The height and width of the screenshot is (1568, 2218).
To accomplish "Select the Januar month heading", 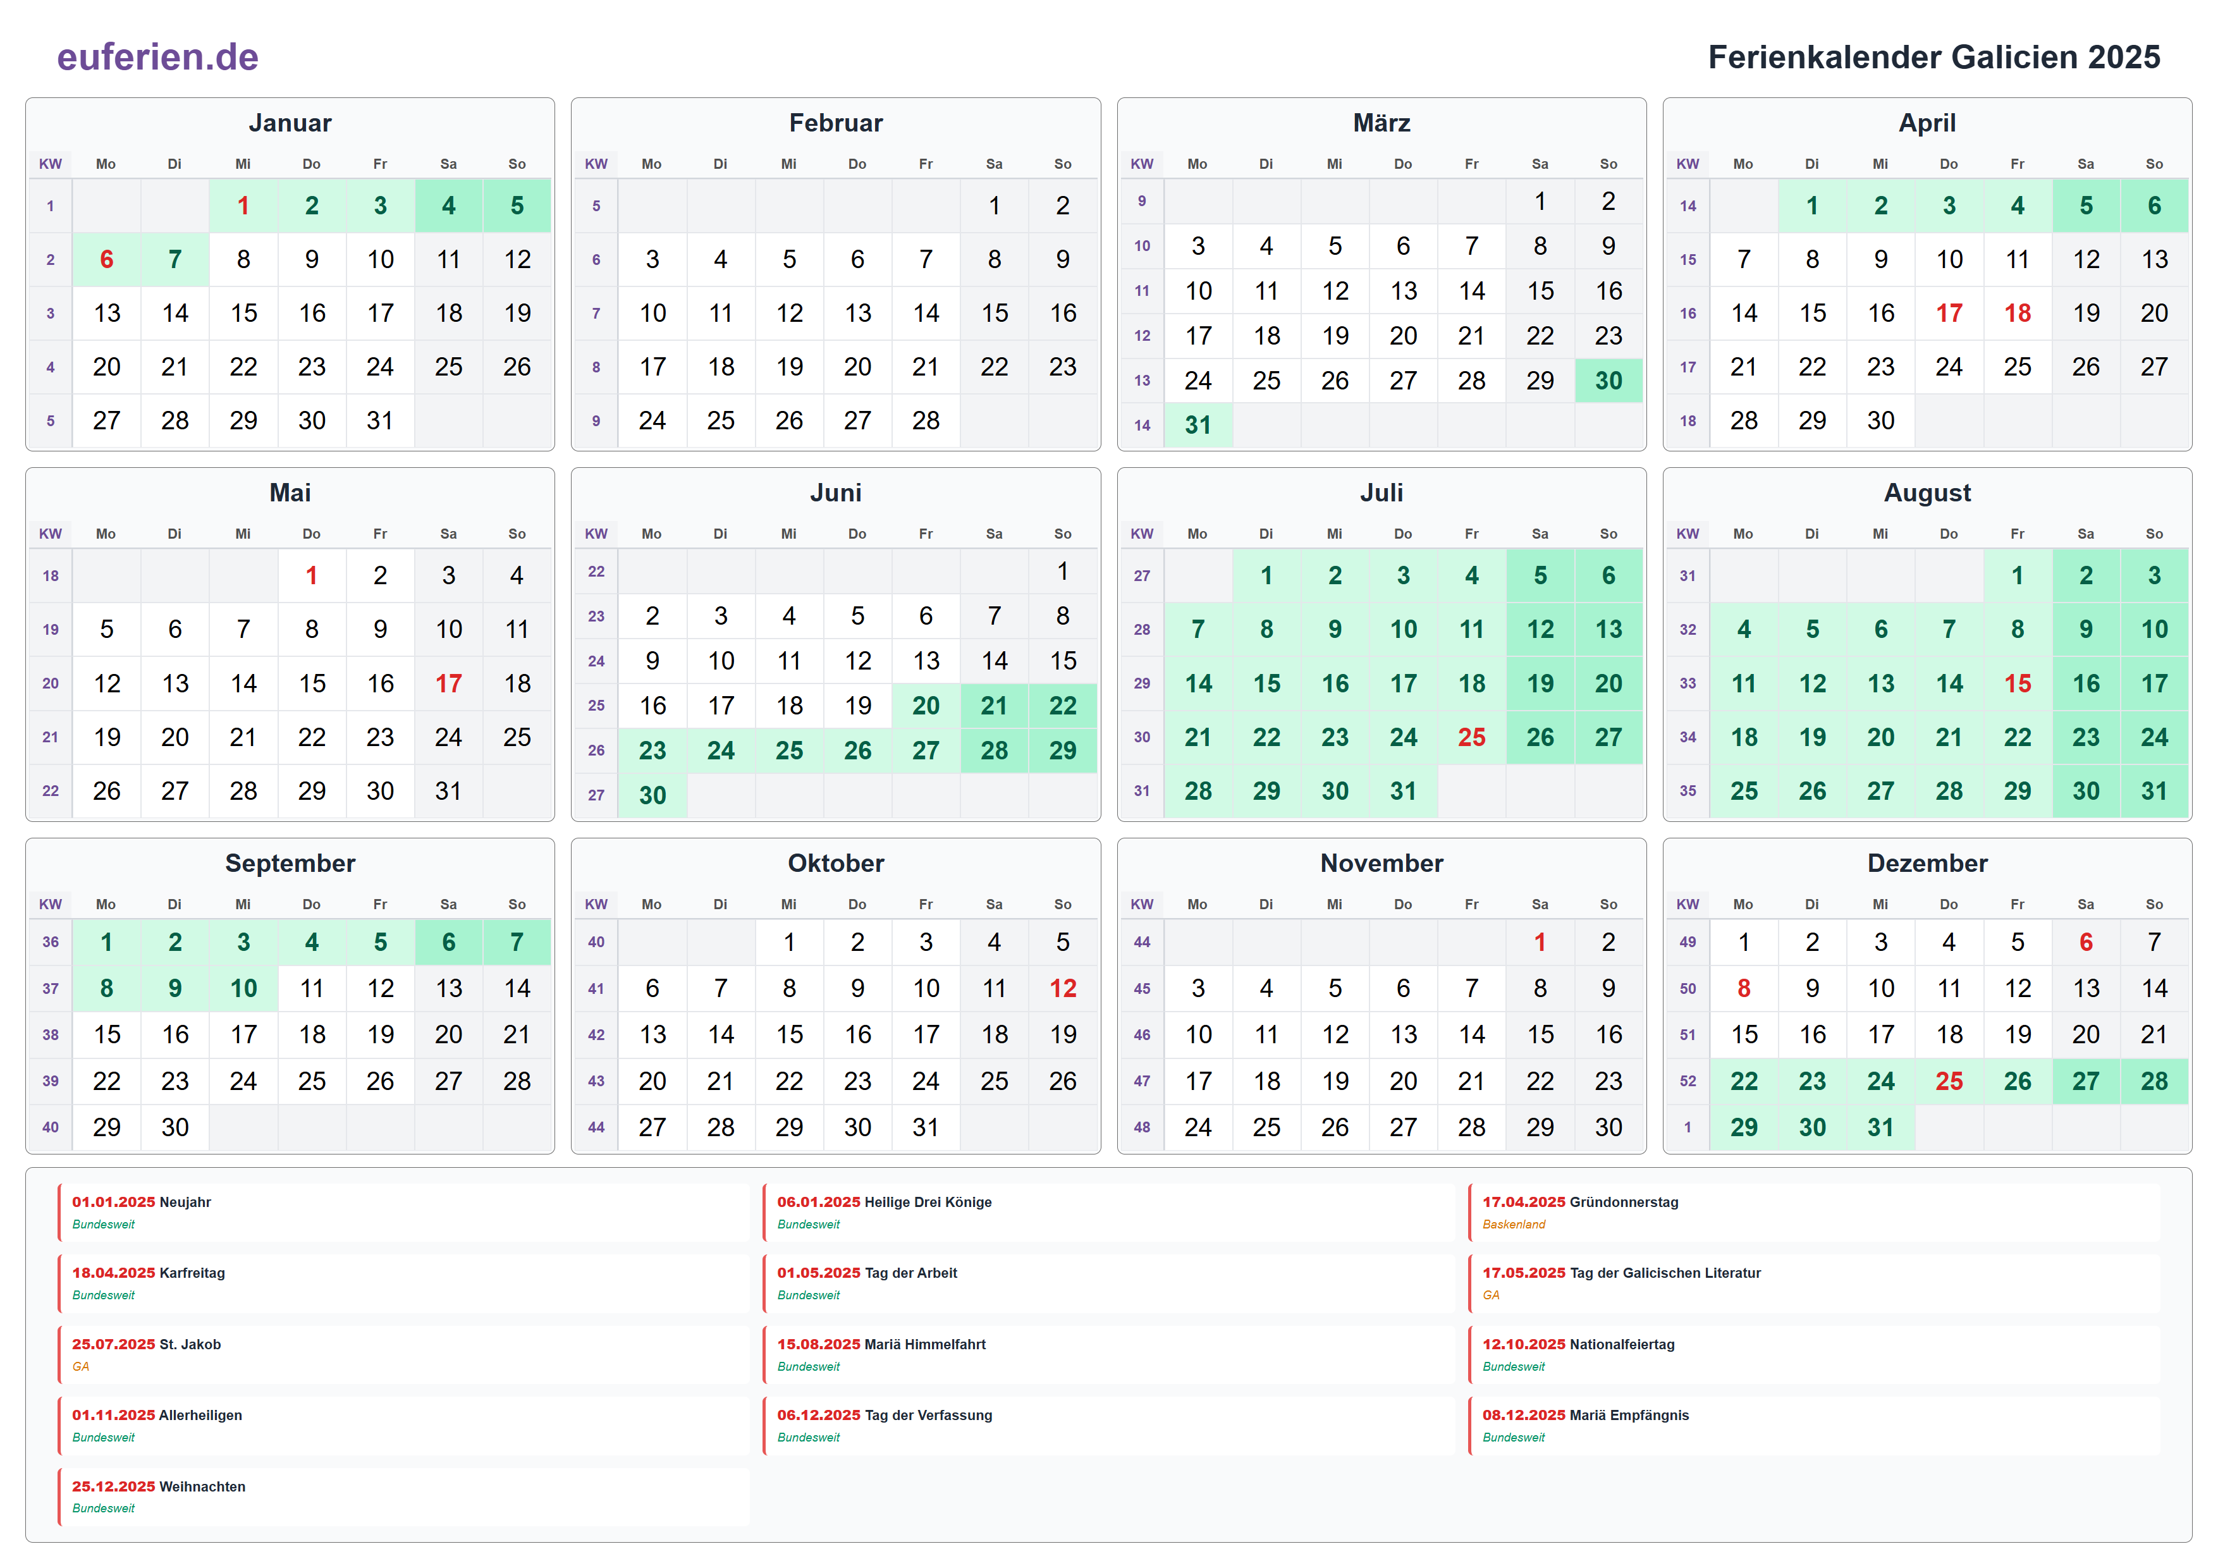I will [x=290, y=123].
